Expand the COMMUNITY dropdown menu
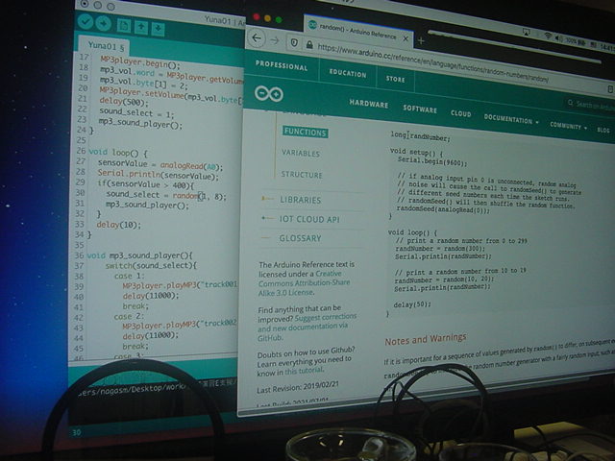 click(568, 126)
